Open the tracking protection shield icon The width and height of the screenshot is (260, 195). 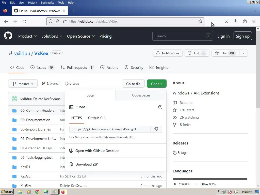click(x=51, y=21)
